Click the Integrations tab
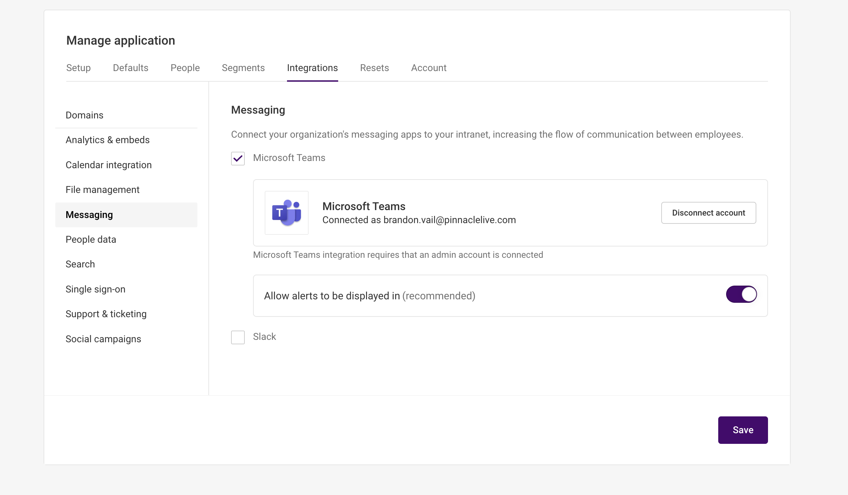 pyautogui.click(x=312, y=68)
